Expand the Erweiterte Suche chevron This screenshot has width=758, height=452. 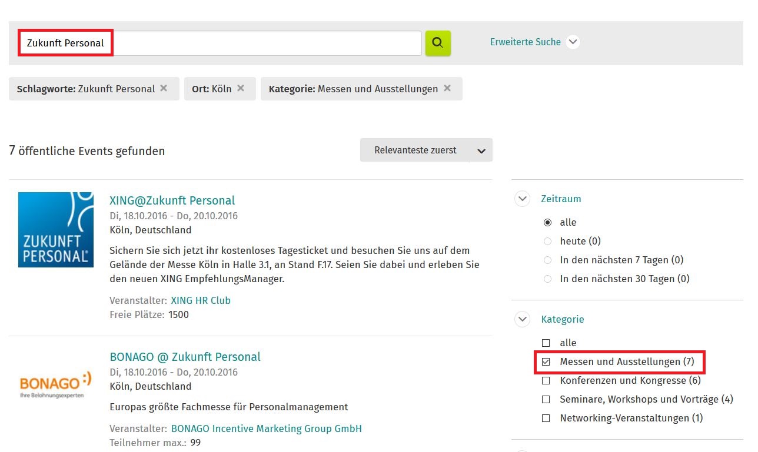(x=573, y=42)
